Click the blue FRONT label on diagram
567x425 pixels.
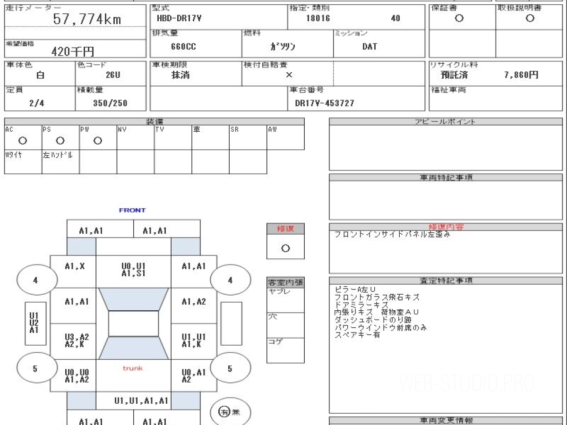[x=132, y=210]
